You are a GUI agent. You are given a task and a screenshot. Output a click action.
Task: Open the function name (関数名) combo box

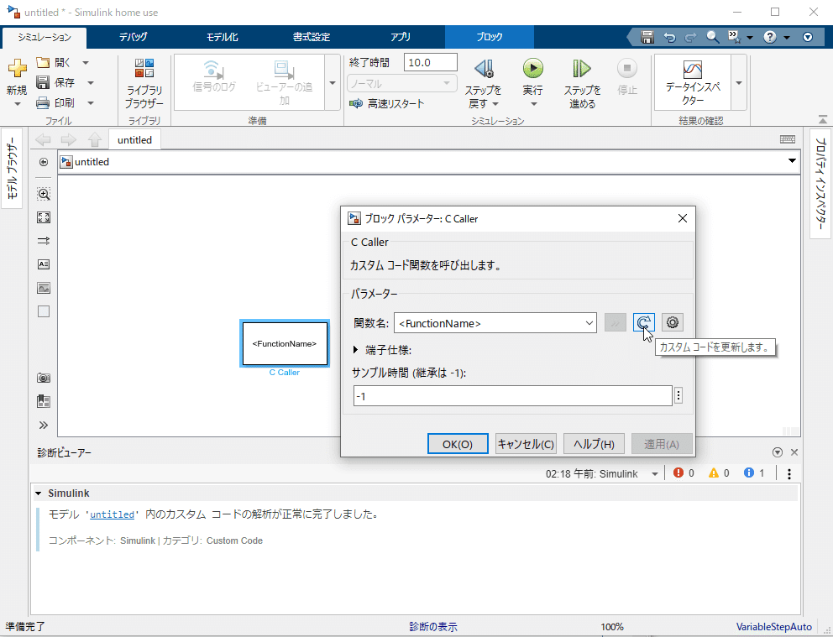[495, 323]
